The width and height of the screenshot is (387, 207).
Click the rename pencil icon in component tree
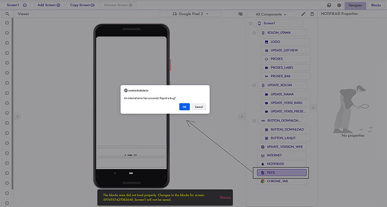click(303, 14)
